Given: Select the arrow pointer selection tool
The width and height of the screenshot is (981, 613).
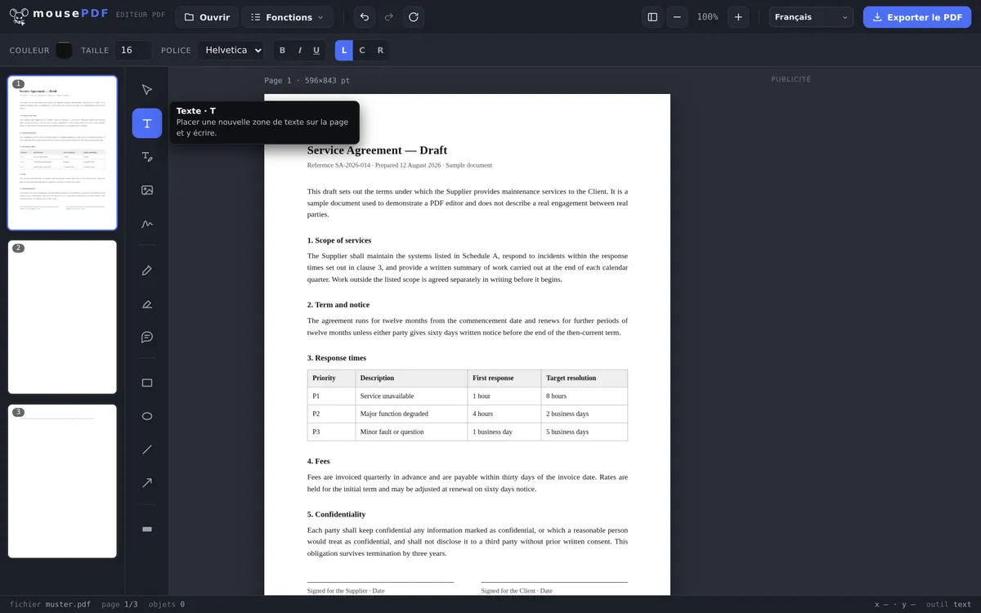Looking at the screenshot, I should (147, 90).
